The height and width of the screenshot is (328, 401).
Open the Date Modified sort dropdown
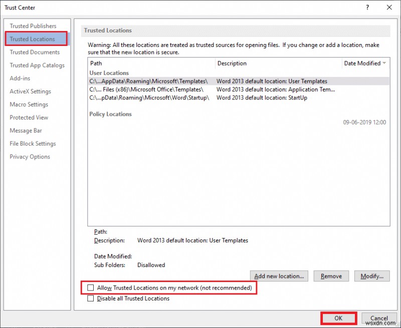point(383,63)
